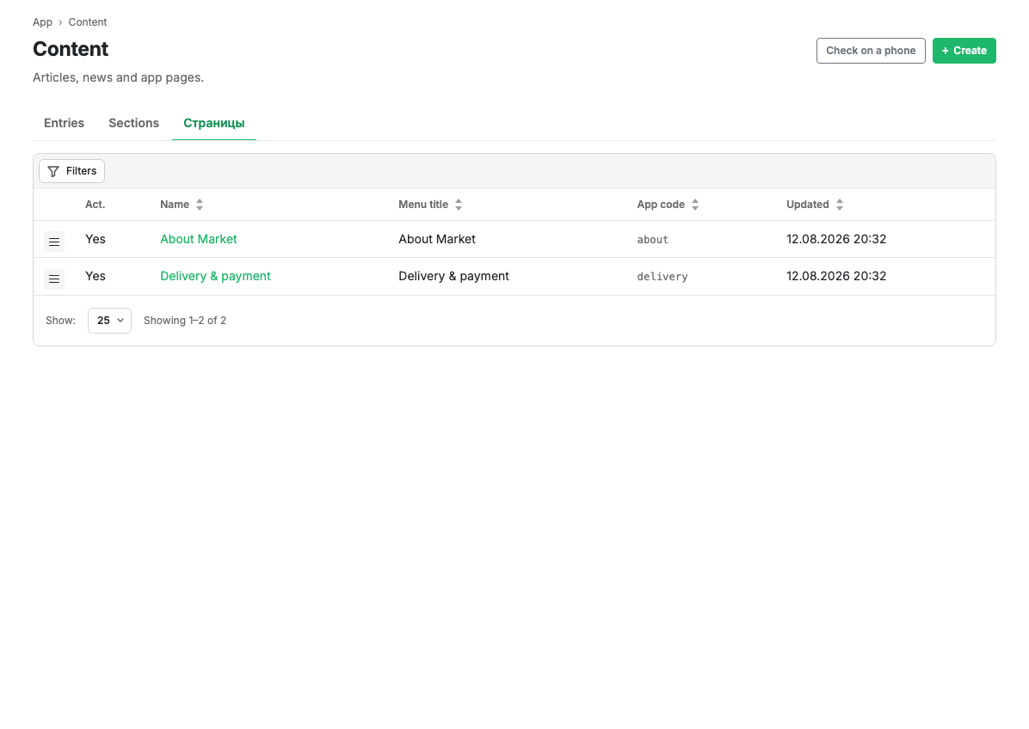Sort by App code column arrows
The height and width of the screenshot is (729, 1029).
695,205
